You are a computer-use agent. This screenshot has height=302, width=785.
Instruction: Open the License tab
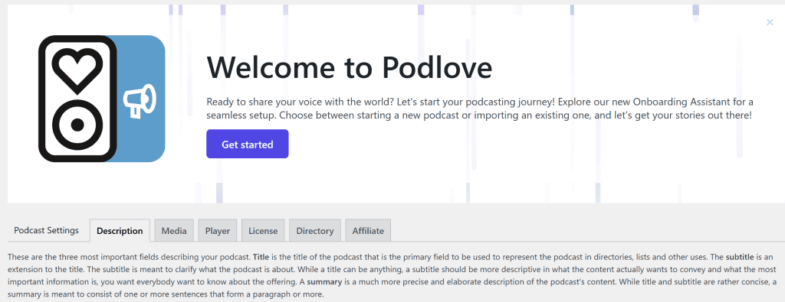coord(264,231)
